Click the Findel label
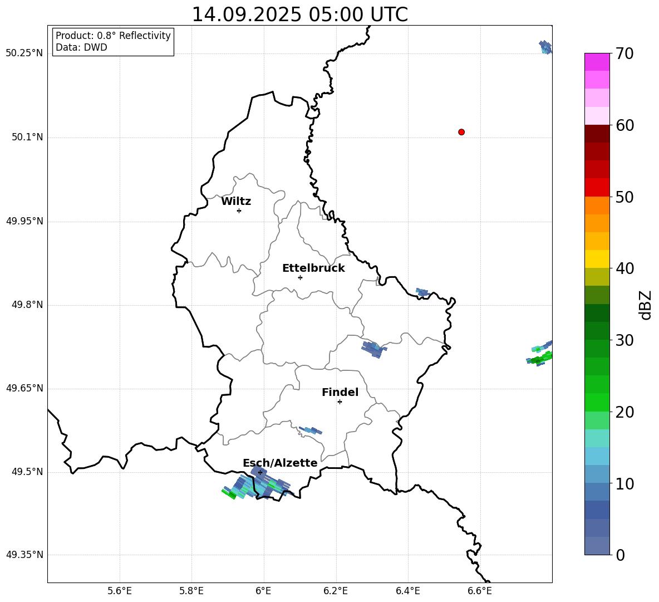This screenshot has width=659, height=602. pos(340,392)
